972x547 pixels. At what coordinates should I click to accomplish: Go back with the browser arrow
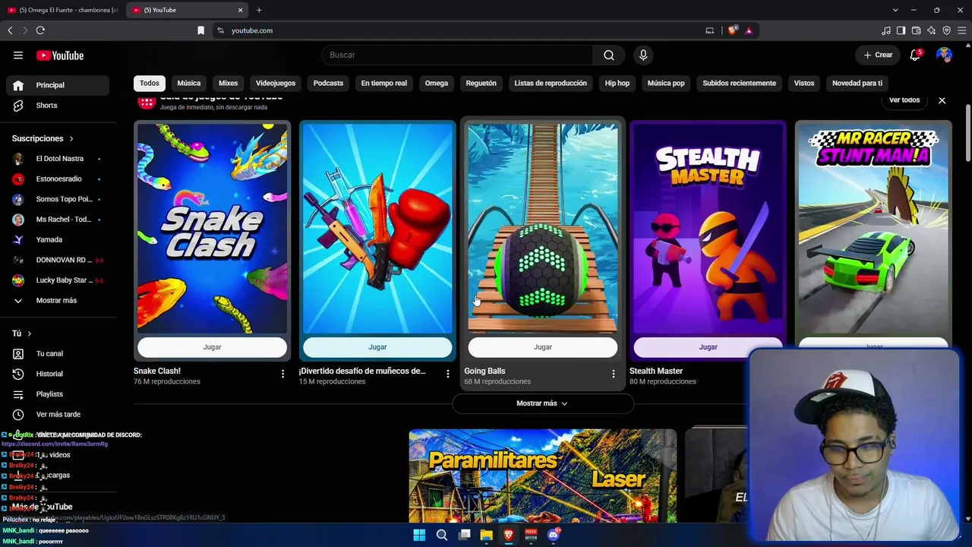tap(10, 30)
